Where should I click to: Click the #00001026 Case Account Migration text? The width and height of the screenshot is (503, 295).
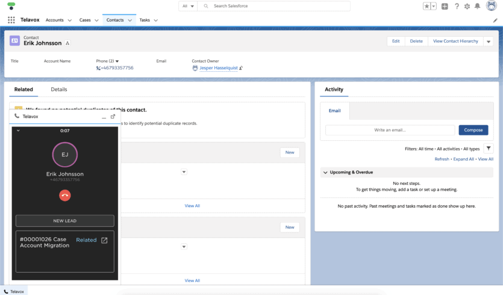point(45,243)
